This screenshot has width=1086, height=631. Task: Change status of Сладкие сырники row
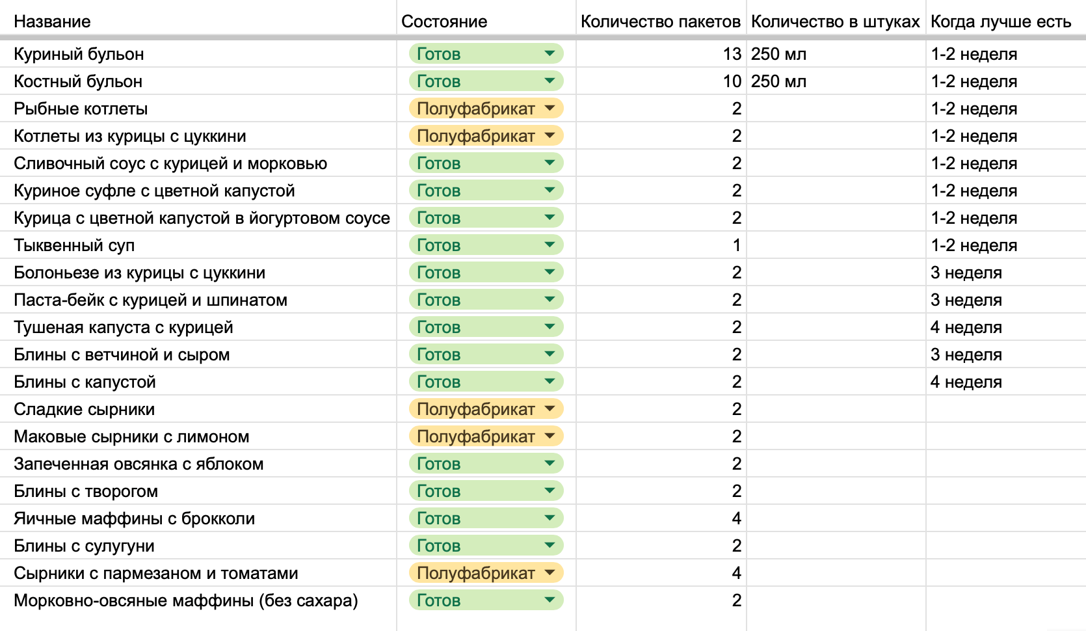coord(550,409)
